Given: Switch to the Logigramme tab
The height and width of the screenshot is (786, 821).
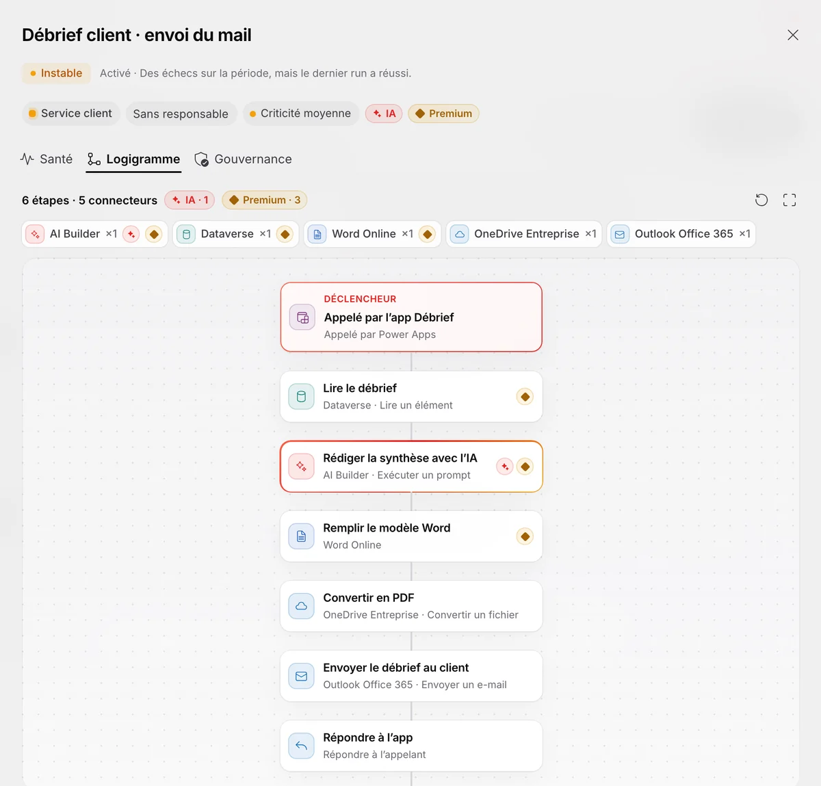Looking at the screenshot, I should click(134, 159).
